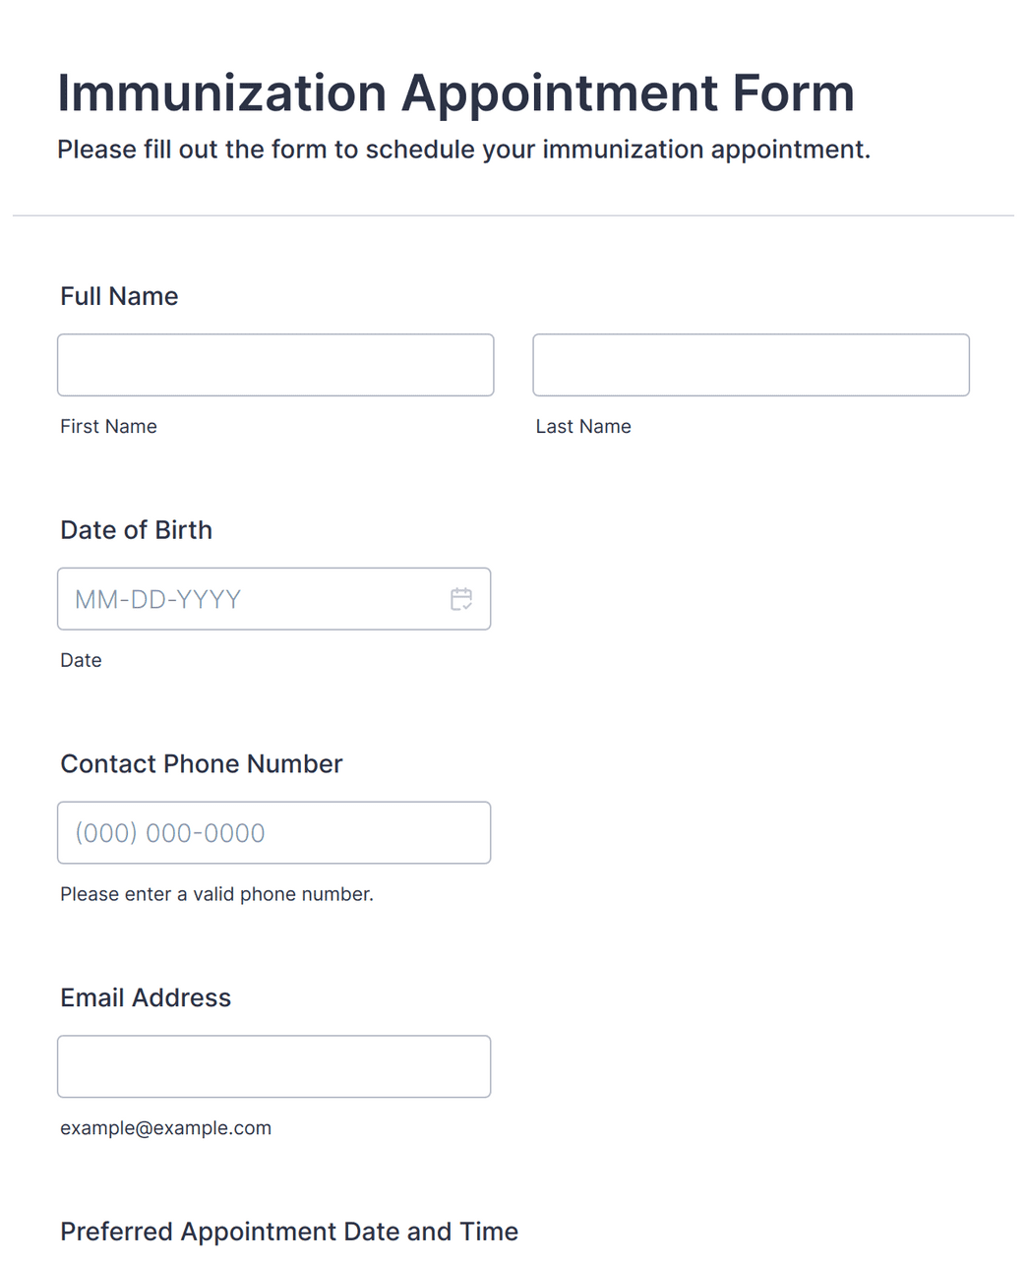This screenshot has width=1027, height=1264.
Task: Click the (000) 000-0000 placeholder text
Action: click(x=170, y=833)
